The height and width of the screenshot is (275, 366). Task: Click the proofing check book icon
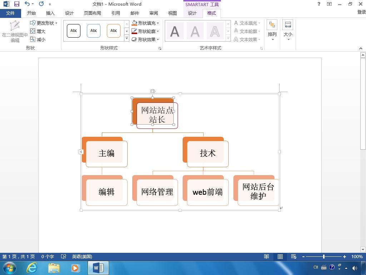pyautogui.click(x=64, y=256)
